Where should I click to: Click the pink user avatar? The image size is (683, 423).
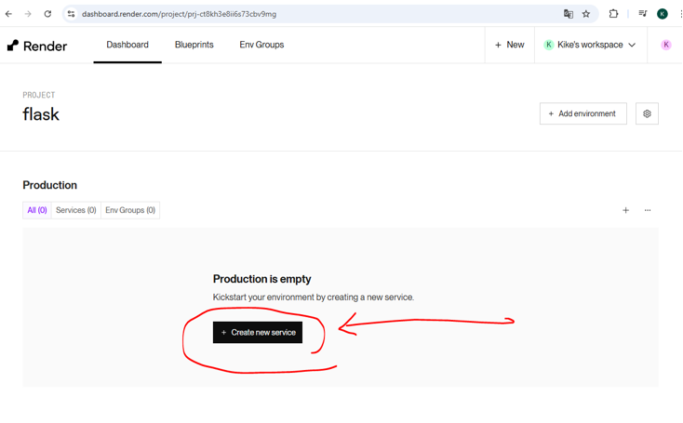coord(665,45)
